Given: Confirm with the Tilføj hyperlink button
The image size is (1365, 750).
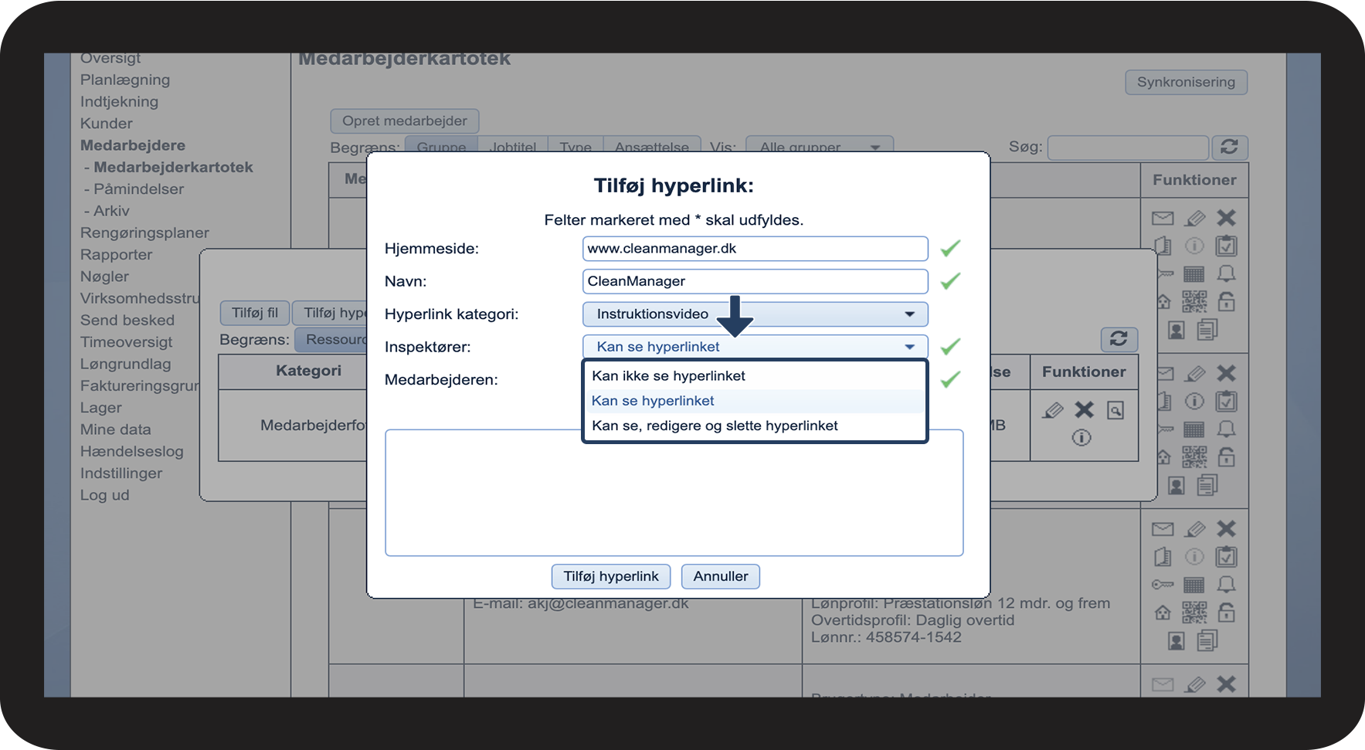Looking at the screenshot, I should click(610, 576).
